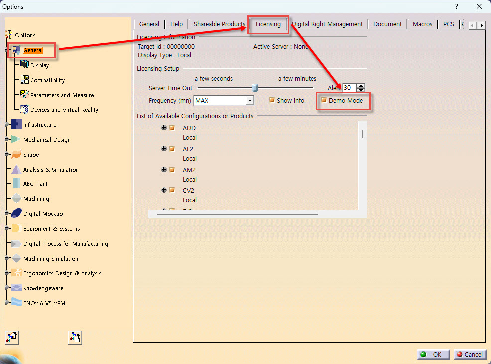The image size is (491, 364).
Task: Click the Parameters and Measure icon
Action: (24, 94)
